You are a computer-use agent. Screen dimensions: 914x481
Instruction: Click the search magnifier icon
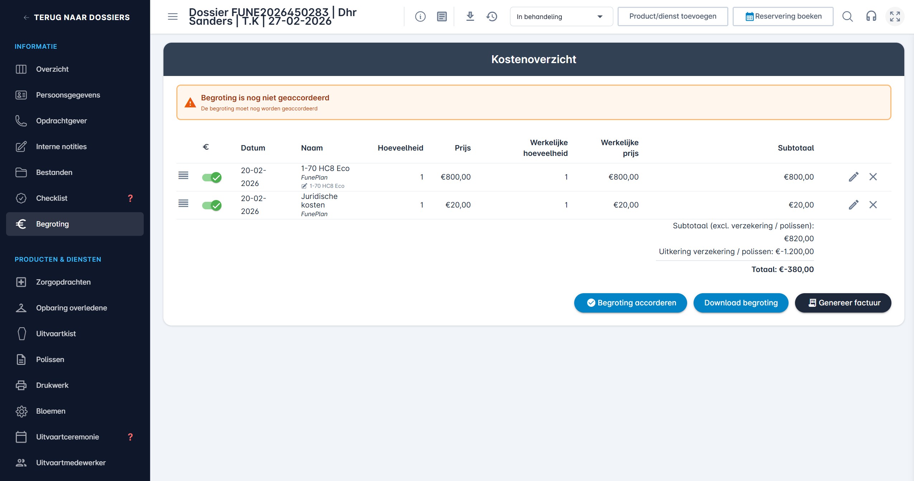[x=847, y=16]
